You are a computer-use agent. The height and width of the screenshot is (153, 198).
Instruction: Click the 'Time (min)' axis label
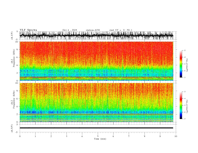point(100,139)
